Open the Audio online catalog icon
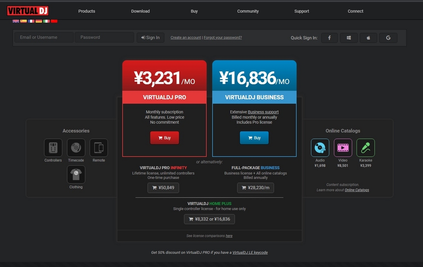The width and height of the screenshot is (423, 267). click(320, 148)
